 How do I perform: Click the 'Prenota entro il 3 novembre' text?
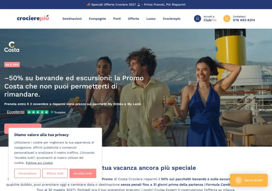(73, 104)
